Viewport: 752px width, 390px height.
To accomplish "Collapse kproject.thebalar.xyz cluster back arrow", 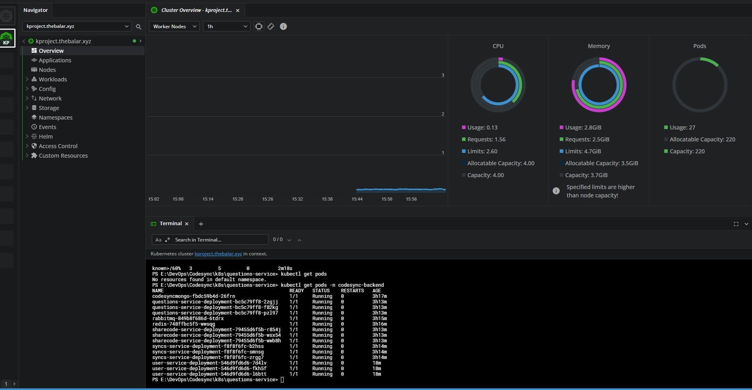I will [24, 41].
